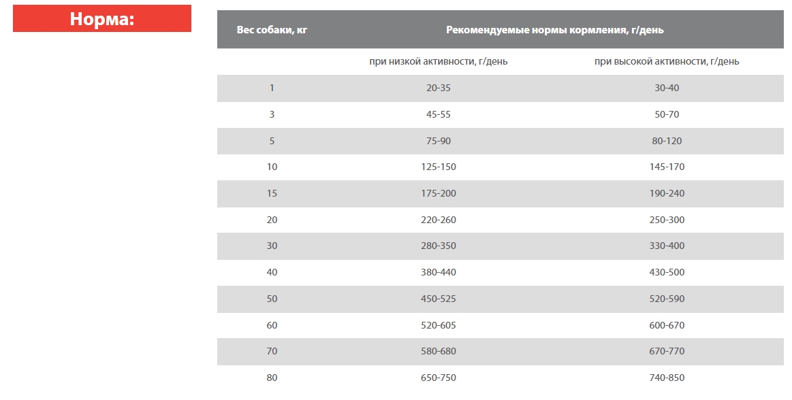Click the Рекомендуемые нормы кормления header

(x=555, y=30)
